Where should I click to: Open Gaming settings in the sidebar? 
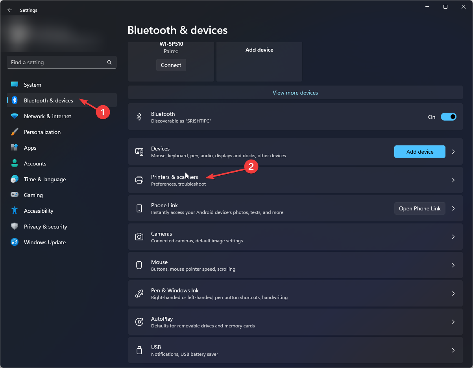(62, 195)
